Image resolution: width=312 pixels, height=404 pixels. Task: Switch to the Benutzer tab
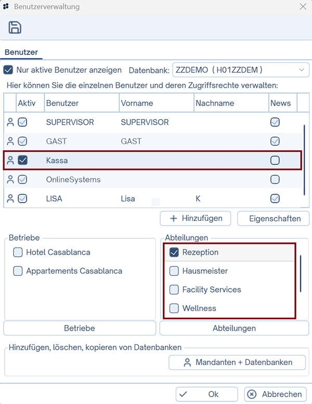click(x=21, y=52)
